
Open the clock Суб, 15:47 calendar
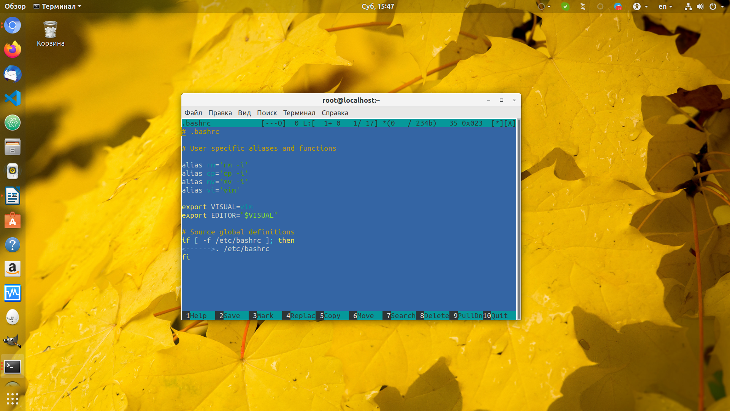[378, 6]
